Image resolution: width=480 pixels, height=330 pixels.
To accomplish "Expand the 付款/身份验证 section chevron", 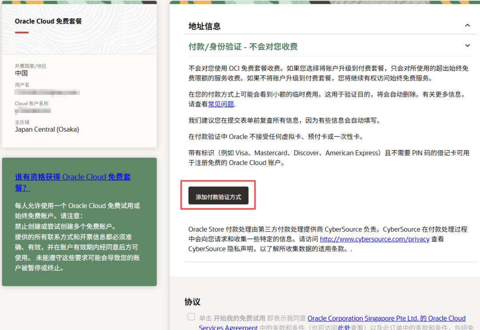I will pos(467,46).
